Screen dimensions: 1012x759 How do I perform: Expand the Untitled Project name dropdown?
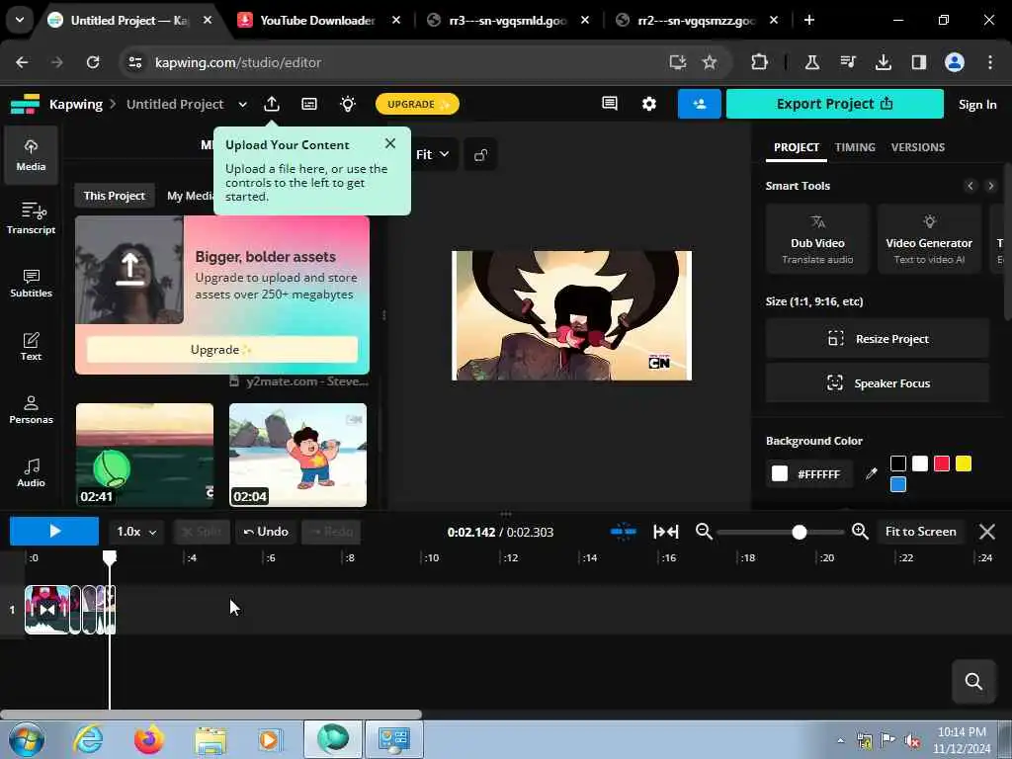(243, 105)
